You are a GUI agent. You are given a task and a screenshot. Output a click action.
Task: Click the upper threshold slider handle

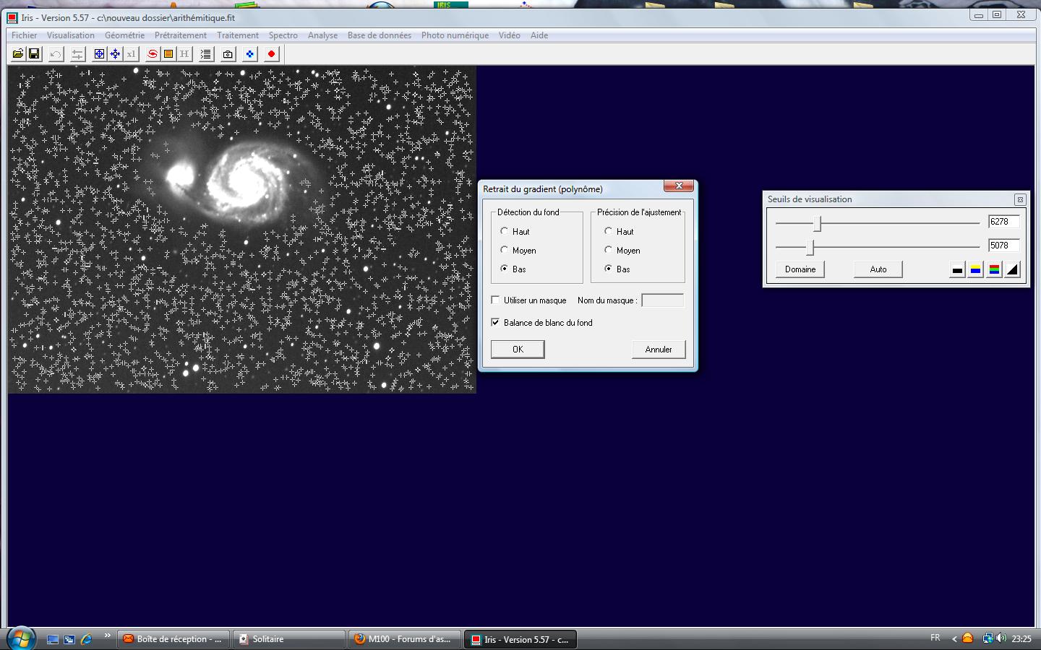tap(818, 223)
